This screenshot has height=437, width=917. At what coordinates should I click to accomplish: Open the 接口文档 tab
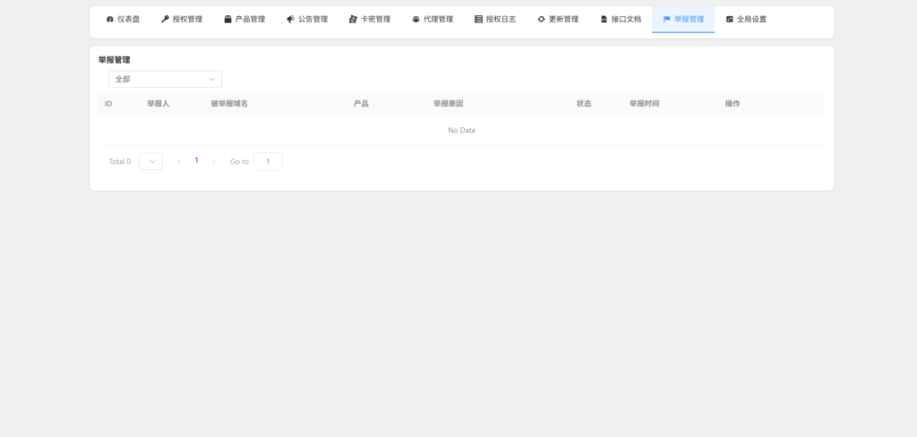[x=621, y=19]
